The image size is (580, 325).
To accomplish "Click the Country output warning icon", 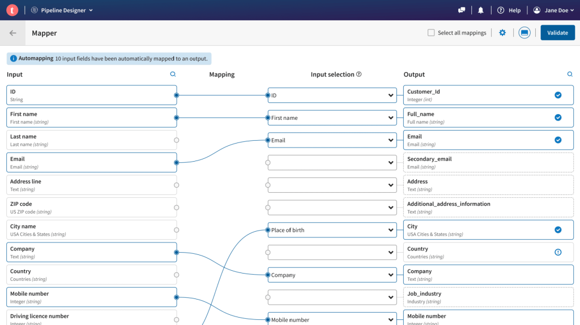I will (558, 252).
